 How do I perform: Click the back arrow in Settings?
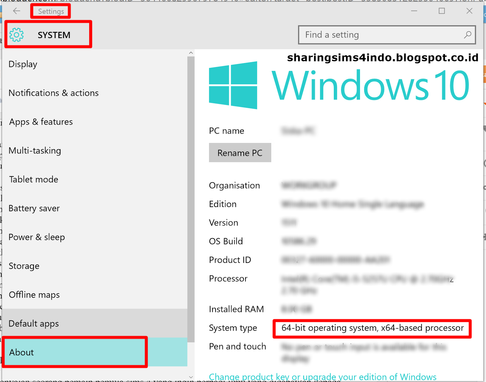(x=17, y=11)
